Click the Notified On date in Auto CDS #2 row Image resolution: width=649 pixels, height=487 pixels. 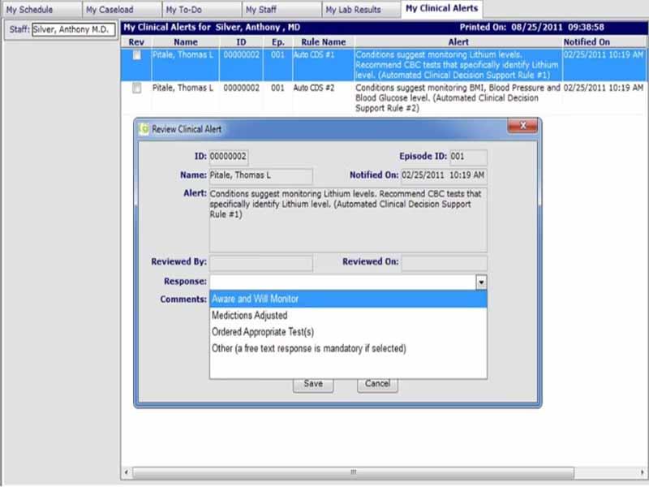pos(604,88)
